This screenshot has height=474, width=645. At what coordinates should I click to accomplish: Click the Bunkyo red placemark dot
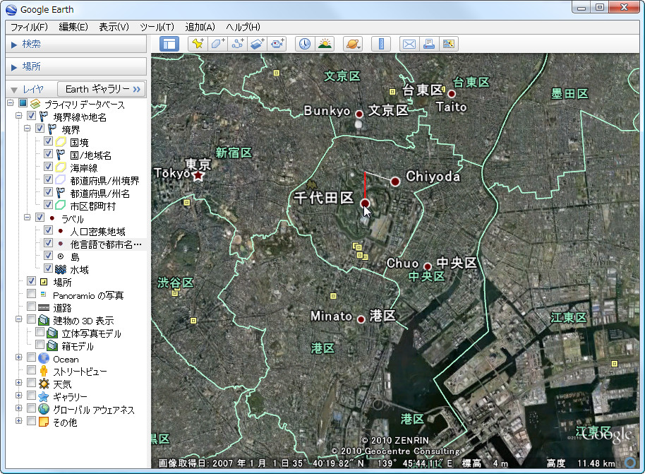pos(359,114)
